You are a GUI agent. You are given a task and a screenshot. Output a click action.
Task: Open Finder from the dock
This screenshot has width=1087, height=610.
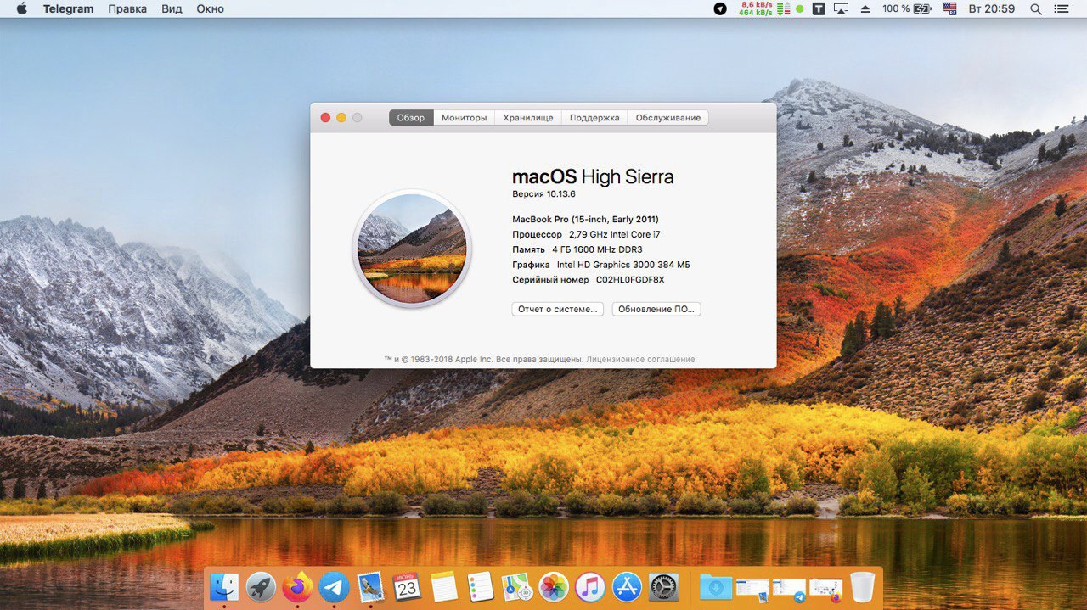[x=224, y=586]
